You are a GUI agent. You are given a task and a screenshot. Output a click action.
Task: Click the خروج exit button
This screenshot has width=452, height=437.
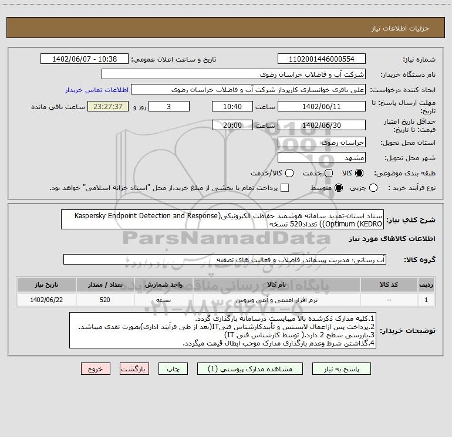tap(96, 369)
